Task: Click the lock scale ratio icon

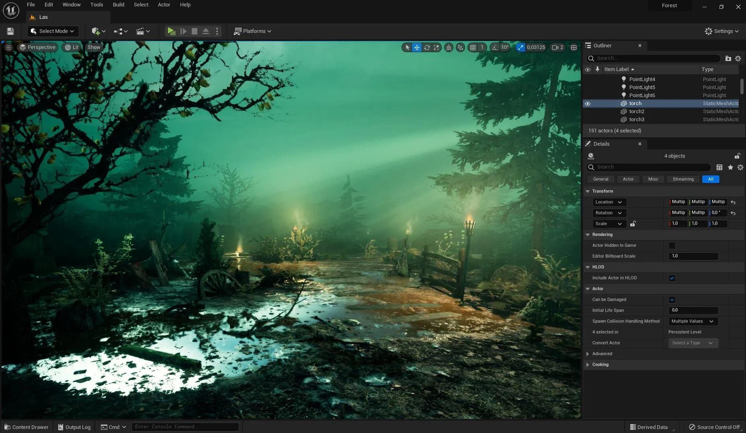Action: [x=633, y=224]
